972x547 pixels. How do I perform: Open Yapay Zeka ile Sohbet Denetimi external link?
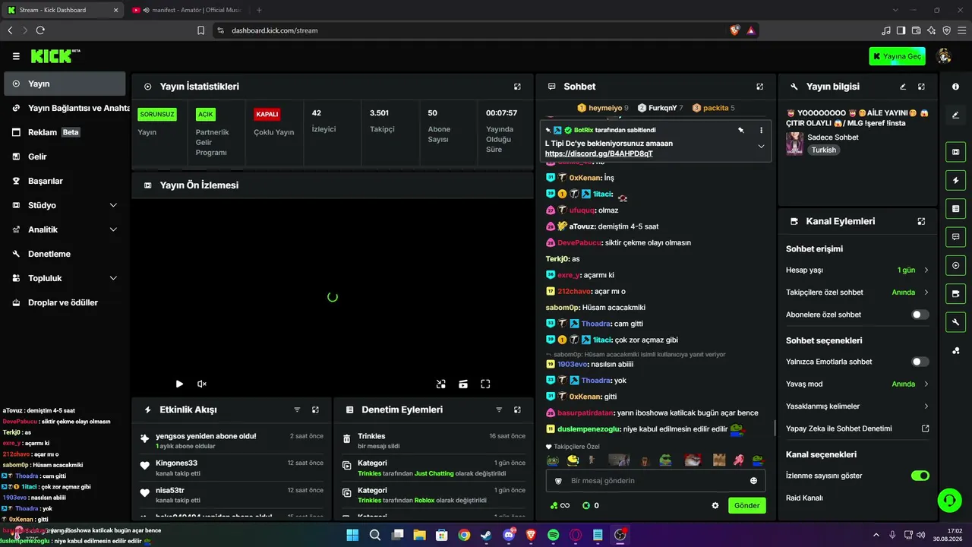point(925,428)
